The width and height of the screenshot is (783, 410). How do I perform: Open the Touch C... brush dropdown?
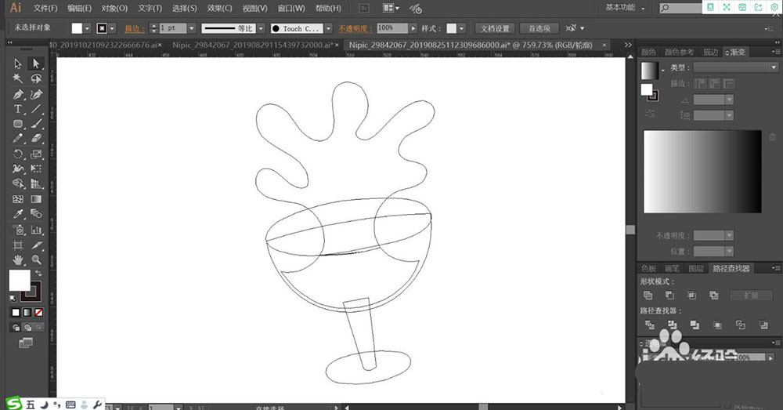329,28
